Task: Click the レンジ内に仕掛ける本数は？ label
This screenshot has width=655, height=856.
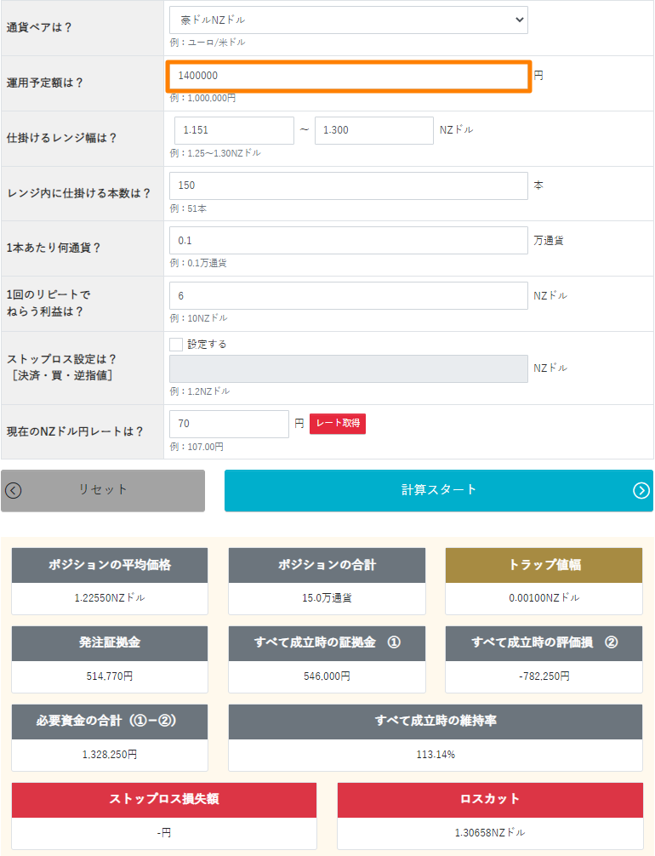Action: pyautogui.click(x=78, y=193)
